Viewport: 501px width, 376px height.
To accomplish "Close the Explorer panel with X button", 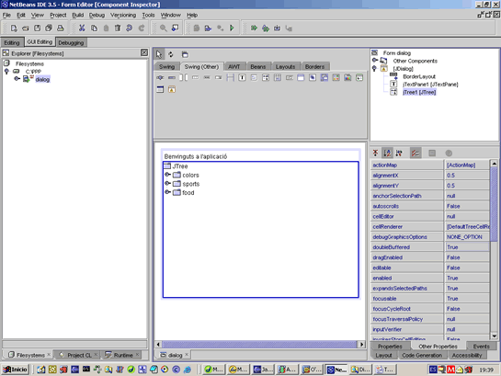I will (144, 52).
